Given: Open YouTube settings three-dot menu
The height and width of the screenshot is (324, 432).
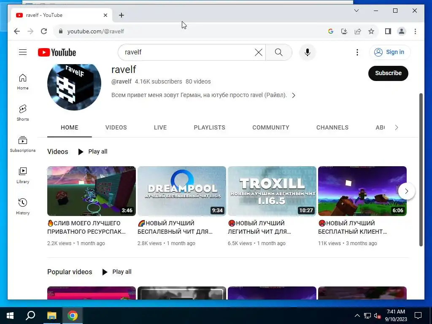Looking at the screenshot, I should click(x=357, y=52).
